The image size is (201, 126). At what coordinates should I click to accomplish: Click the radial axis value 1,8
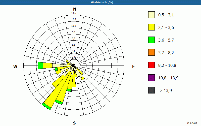tap(74, 57)
